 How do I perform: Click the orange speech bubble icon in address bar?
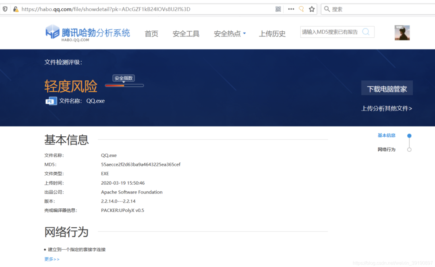click(x=301, y=9)
